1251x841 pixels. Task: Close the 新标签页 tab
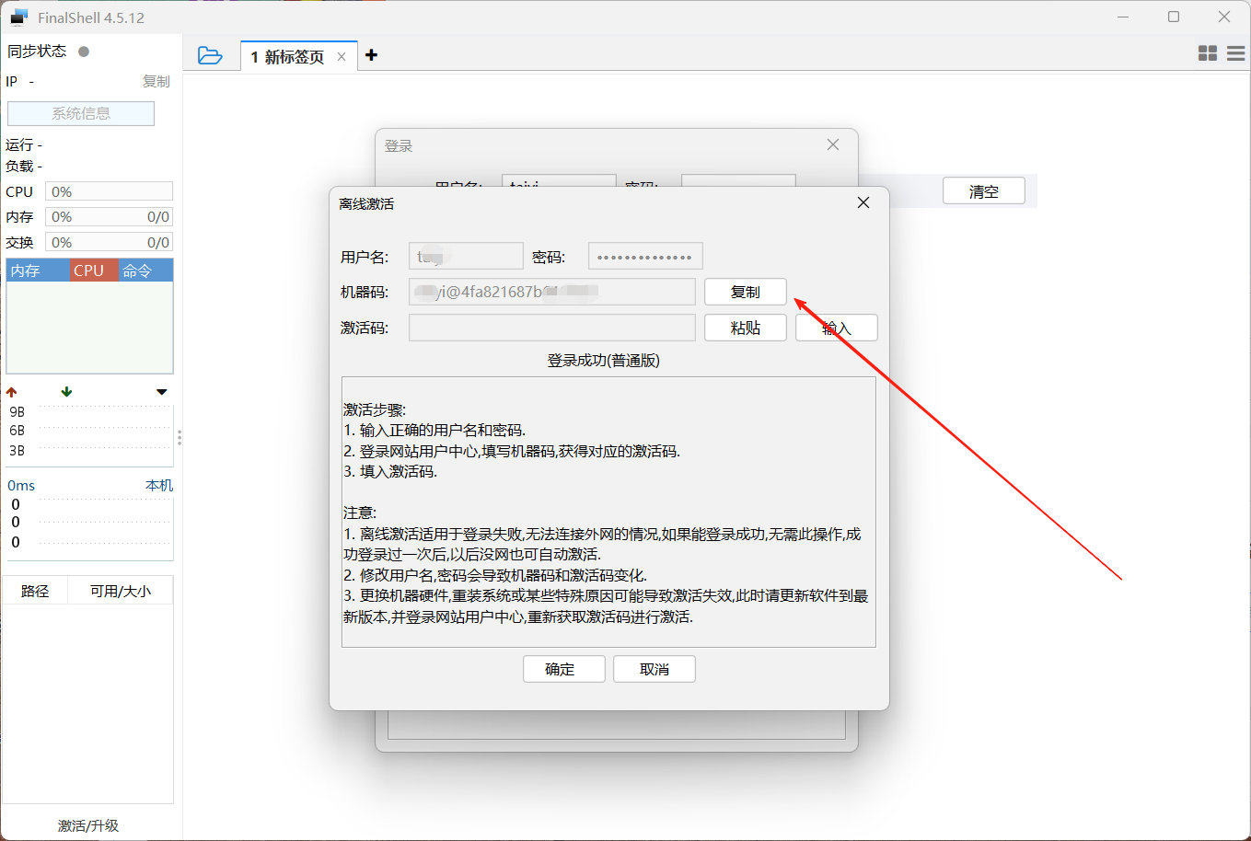click(x=342, y=57)
